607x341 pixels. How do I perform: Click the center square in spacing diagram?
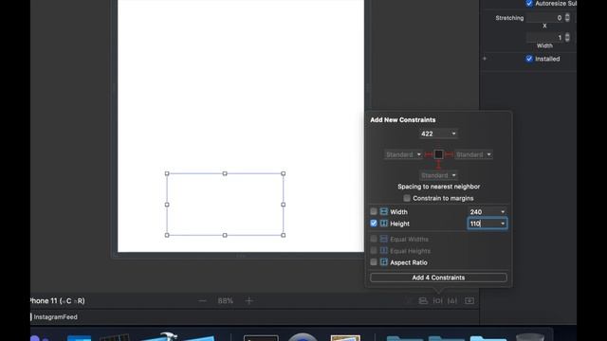point(438,154)
